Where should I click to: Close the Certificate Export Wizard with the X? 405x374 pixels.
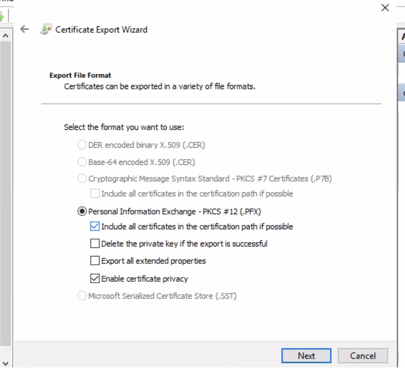pos(385,7)
